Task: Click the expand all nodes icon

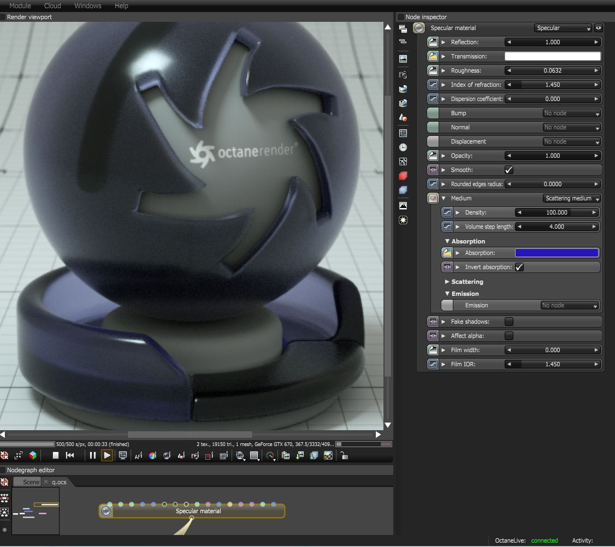Action: pos(403,28)
